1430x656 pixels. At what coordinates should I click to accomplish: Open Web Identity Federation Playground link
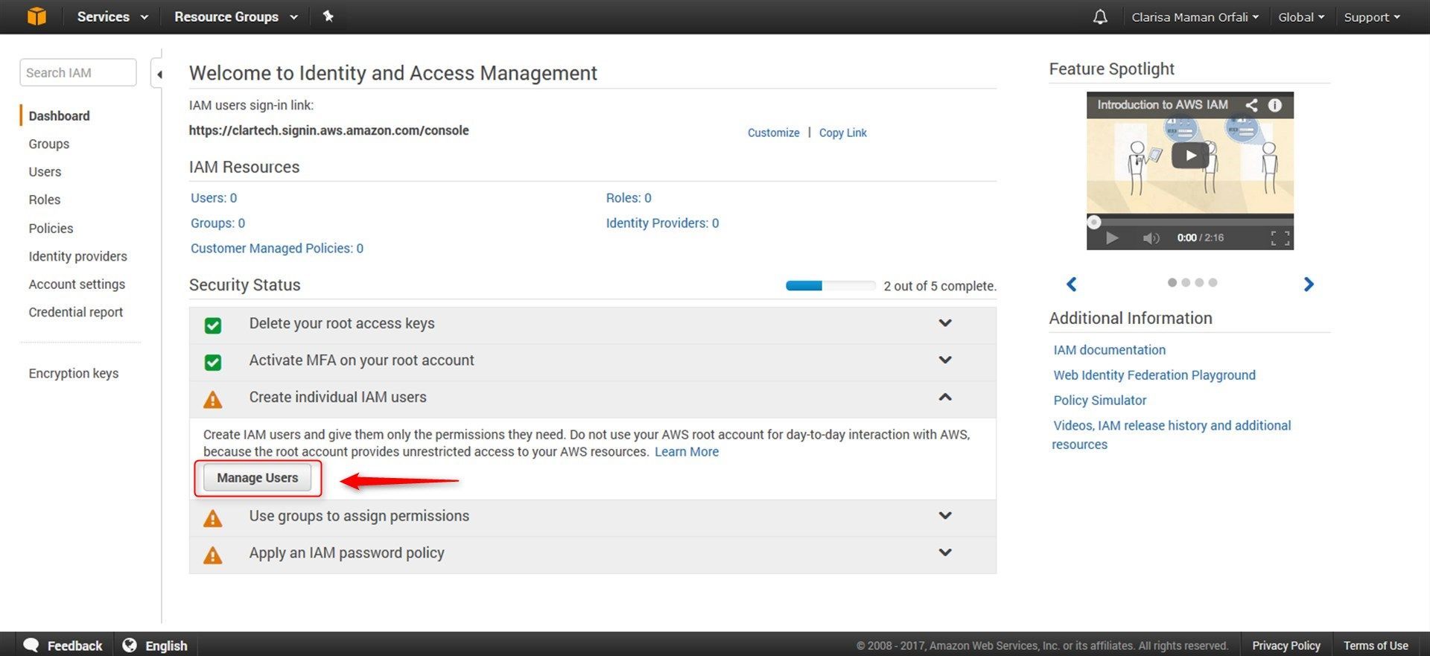[x=1154, y=375]
